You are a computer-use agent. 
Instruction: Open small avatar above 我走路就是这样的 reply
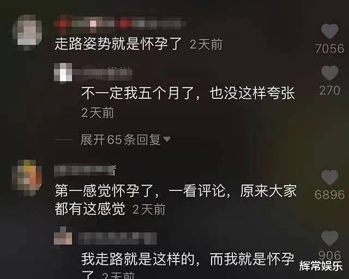[x=63, y=236]
